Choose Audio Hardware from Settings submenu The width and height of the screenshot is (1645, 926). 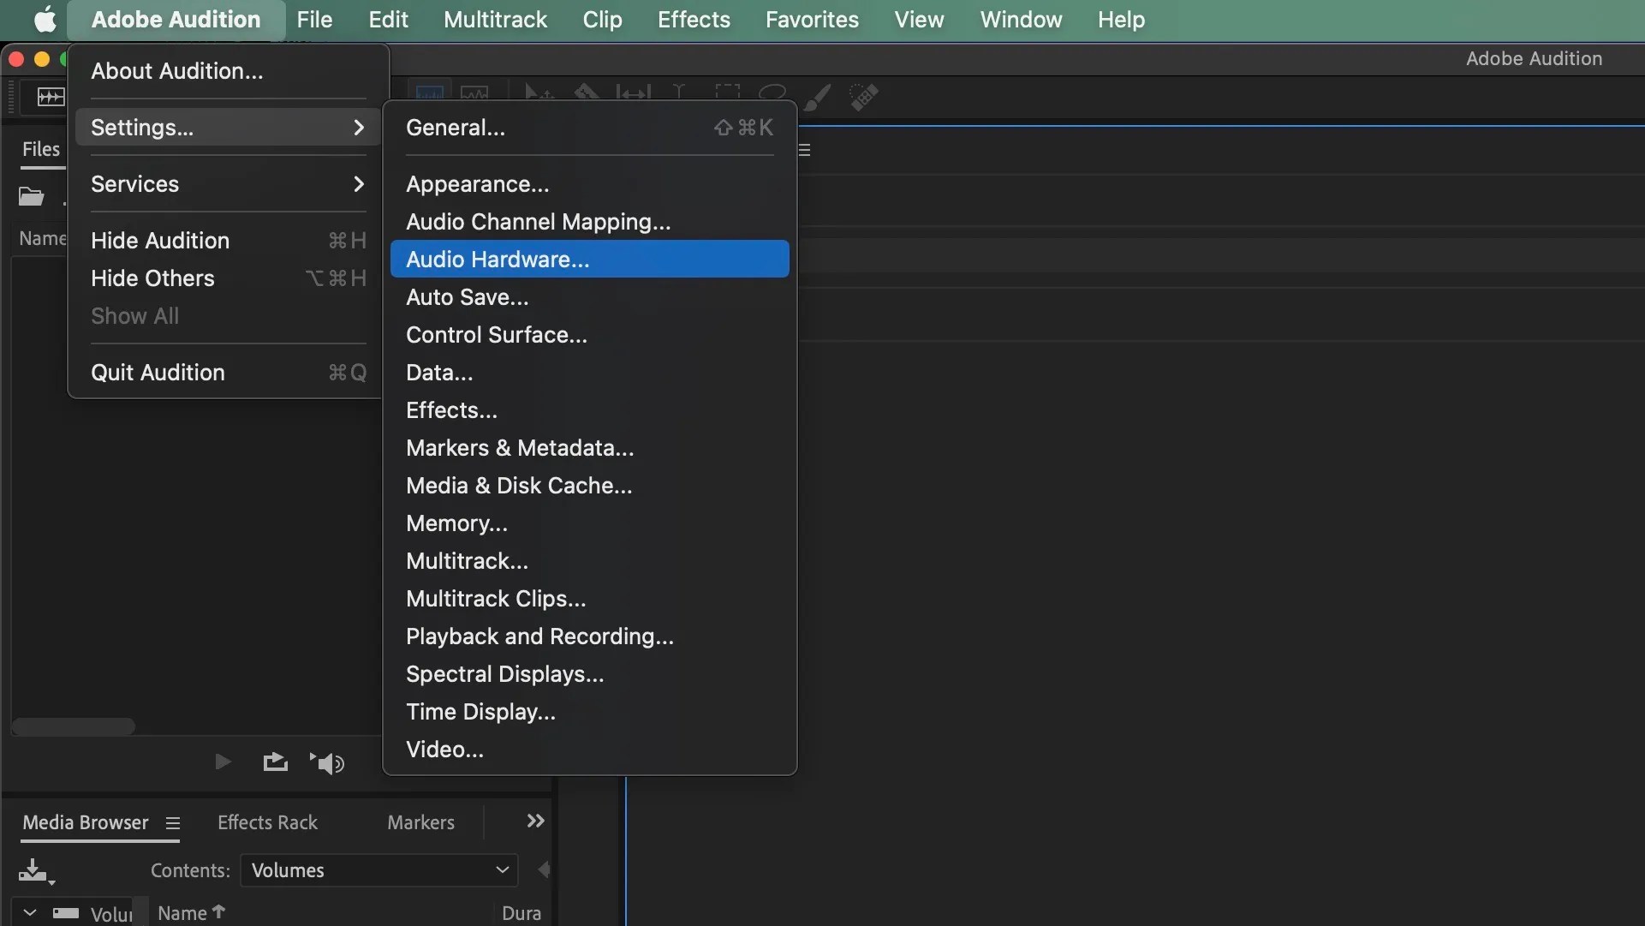pyautogui.click(x=498, y=260)
